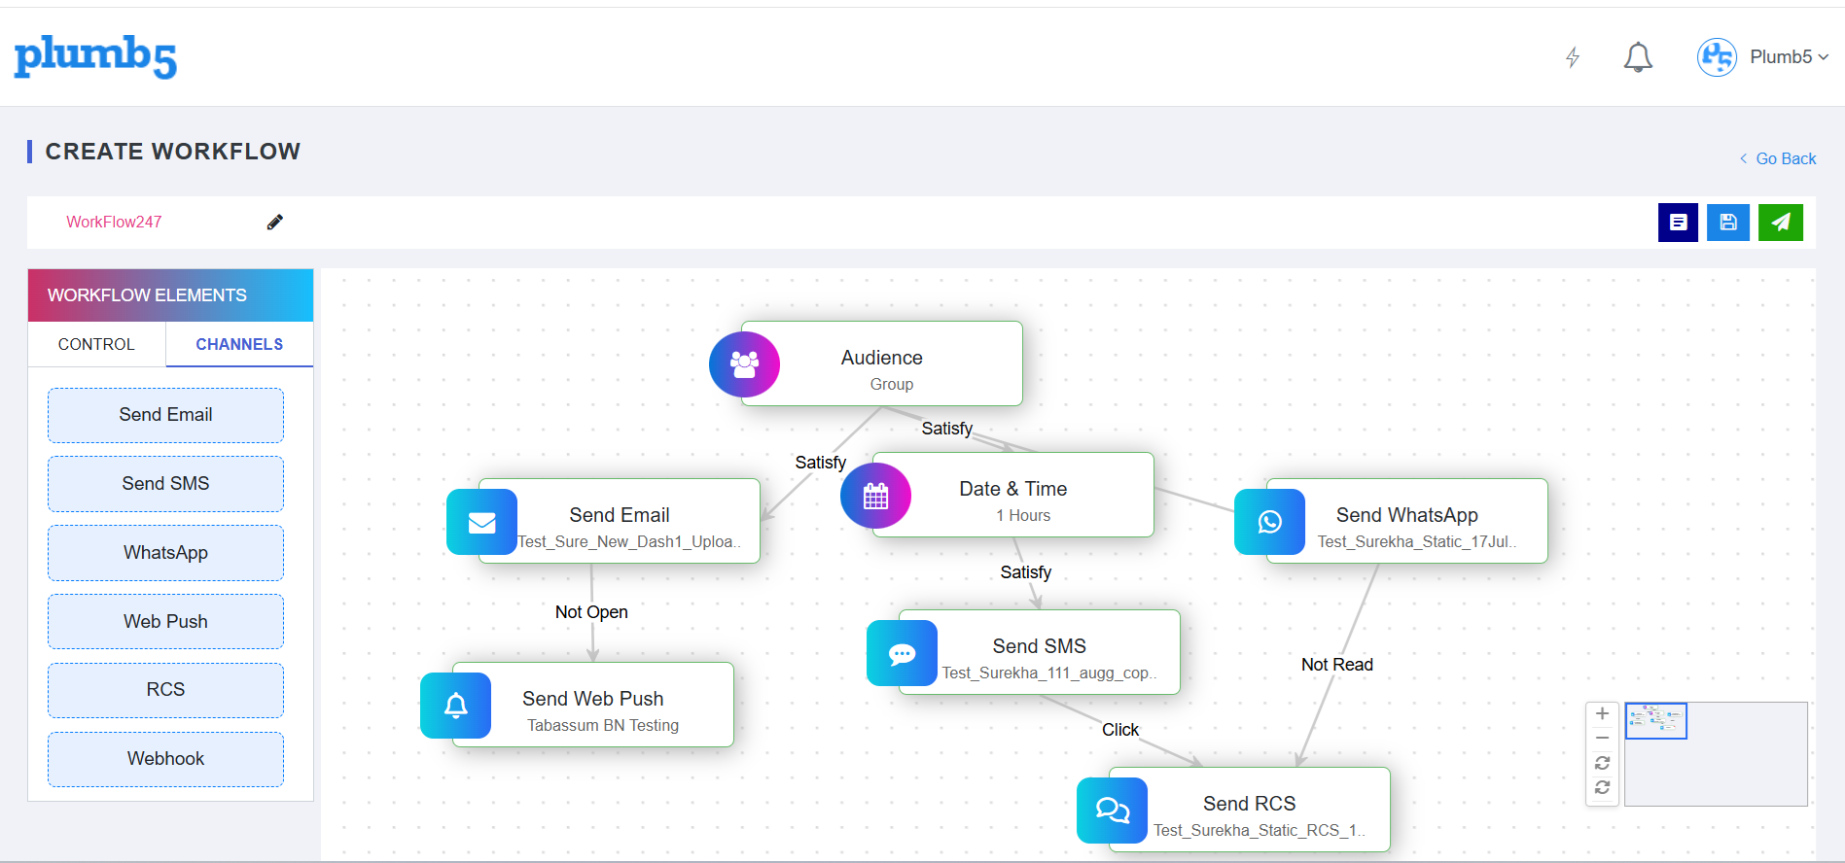Click the Click connector label
1845x863 pixels.
coord(1120,730)
